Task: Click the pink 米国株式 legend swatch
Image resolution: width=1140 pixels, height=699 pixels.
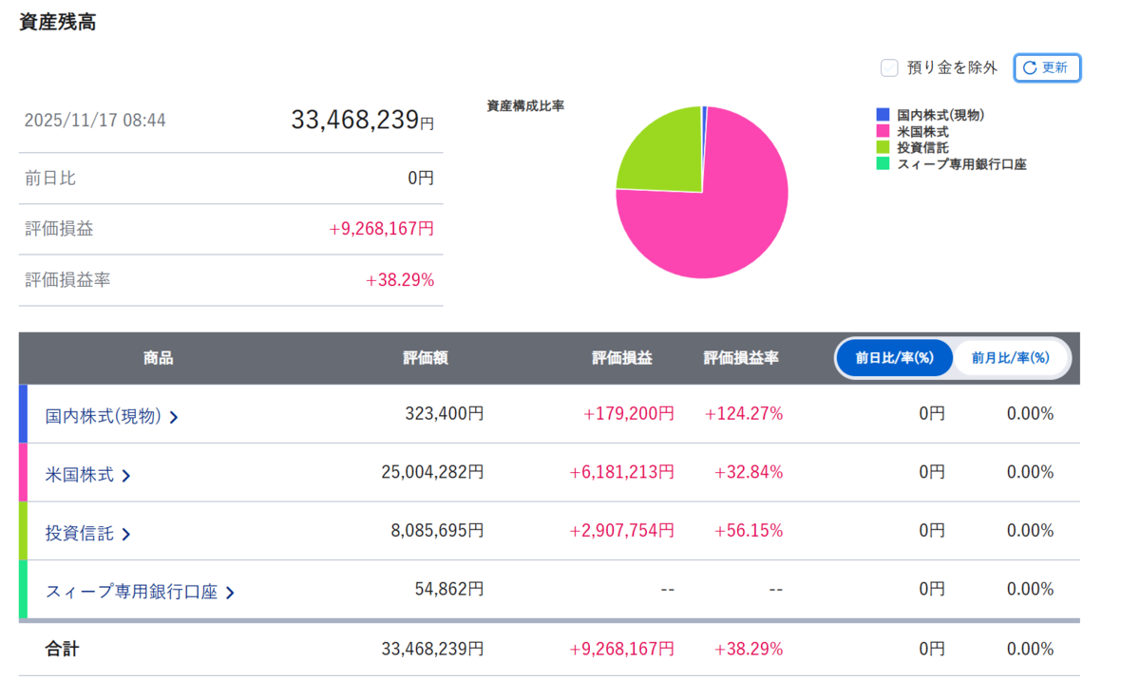Action: pos(883,131)
